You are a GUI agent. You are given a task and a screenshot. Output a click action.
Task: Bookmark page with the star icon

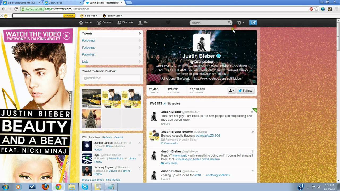tap(316, 9)
